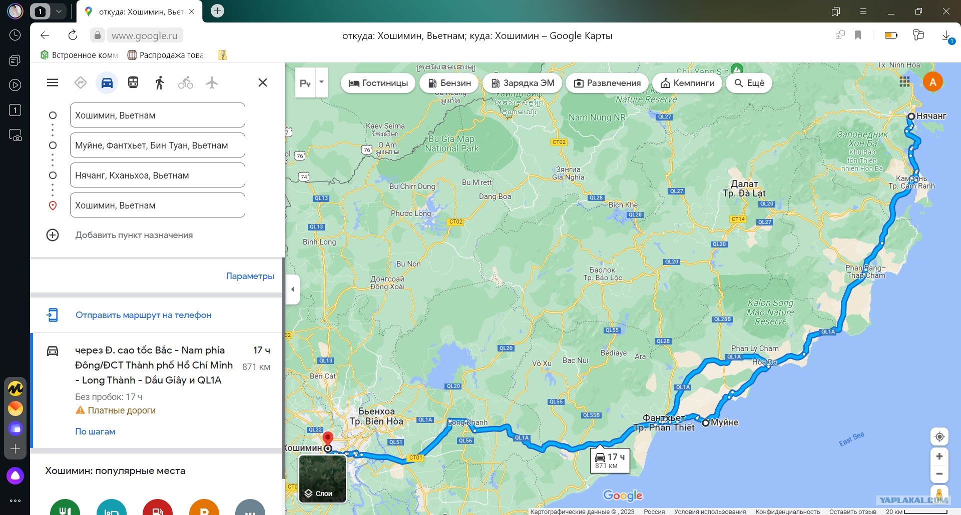This screenshot has height=515, width=961.
Task: Open the Встроенное комм bookmark
Action: pyautogui.click(x=79, y=55)
